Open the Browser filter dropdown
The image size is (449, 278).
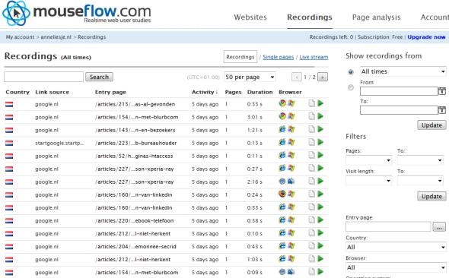[x=396, y=267]
